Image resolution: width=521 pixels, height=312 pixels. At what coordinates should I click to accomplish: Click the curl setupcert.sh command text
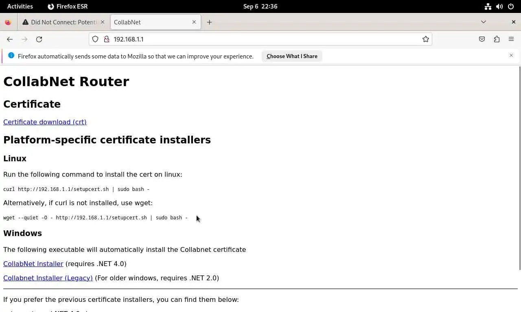point(77,189)
